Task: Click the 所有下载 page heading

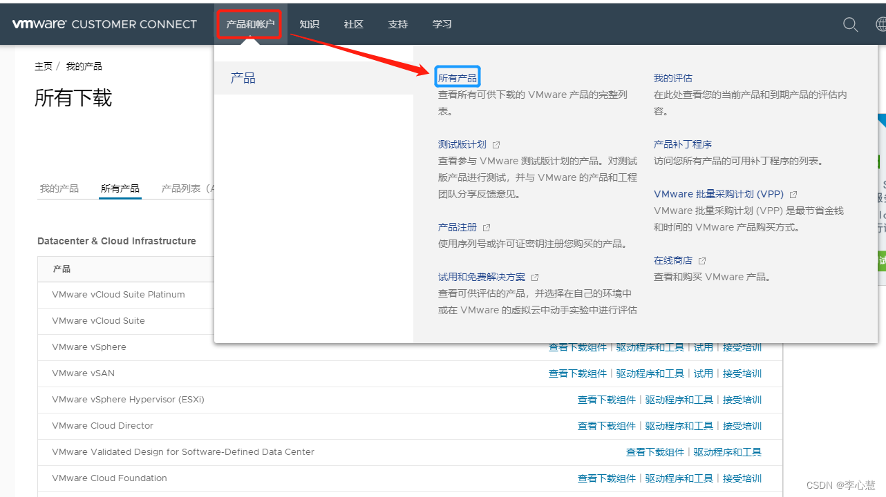Action: [x=73, y=98]
